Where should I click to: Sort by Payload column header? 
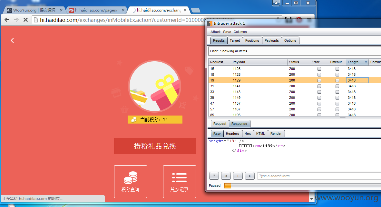tap(259, 62)
